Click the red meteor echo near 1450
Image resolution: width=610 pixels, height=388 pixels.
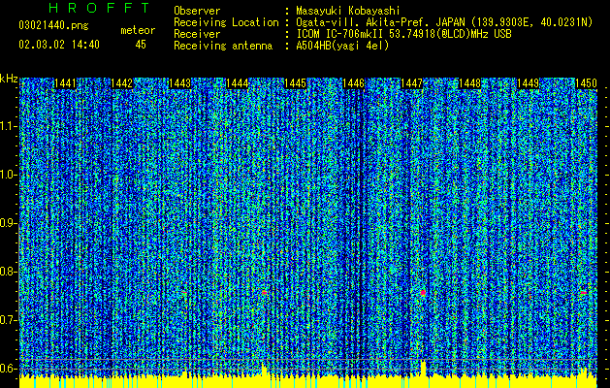(x=584, y=292)
